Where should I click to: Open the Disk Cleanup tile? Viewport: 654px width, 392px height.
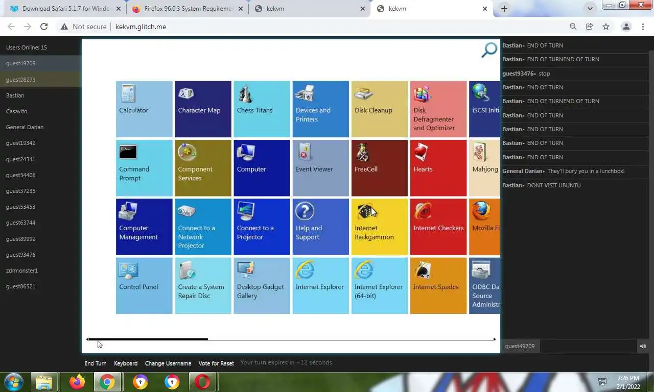(380, 109)
